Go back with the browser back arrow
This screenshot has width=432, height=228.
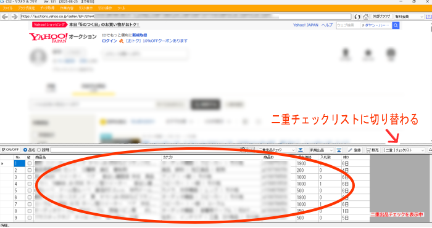pos(5,17)
